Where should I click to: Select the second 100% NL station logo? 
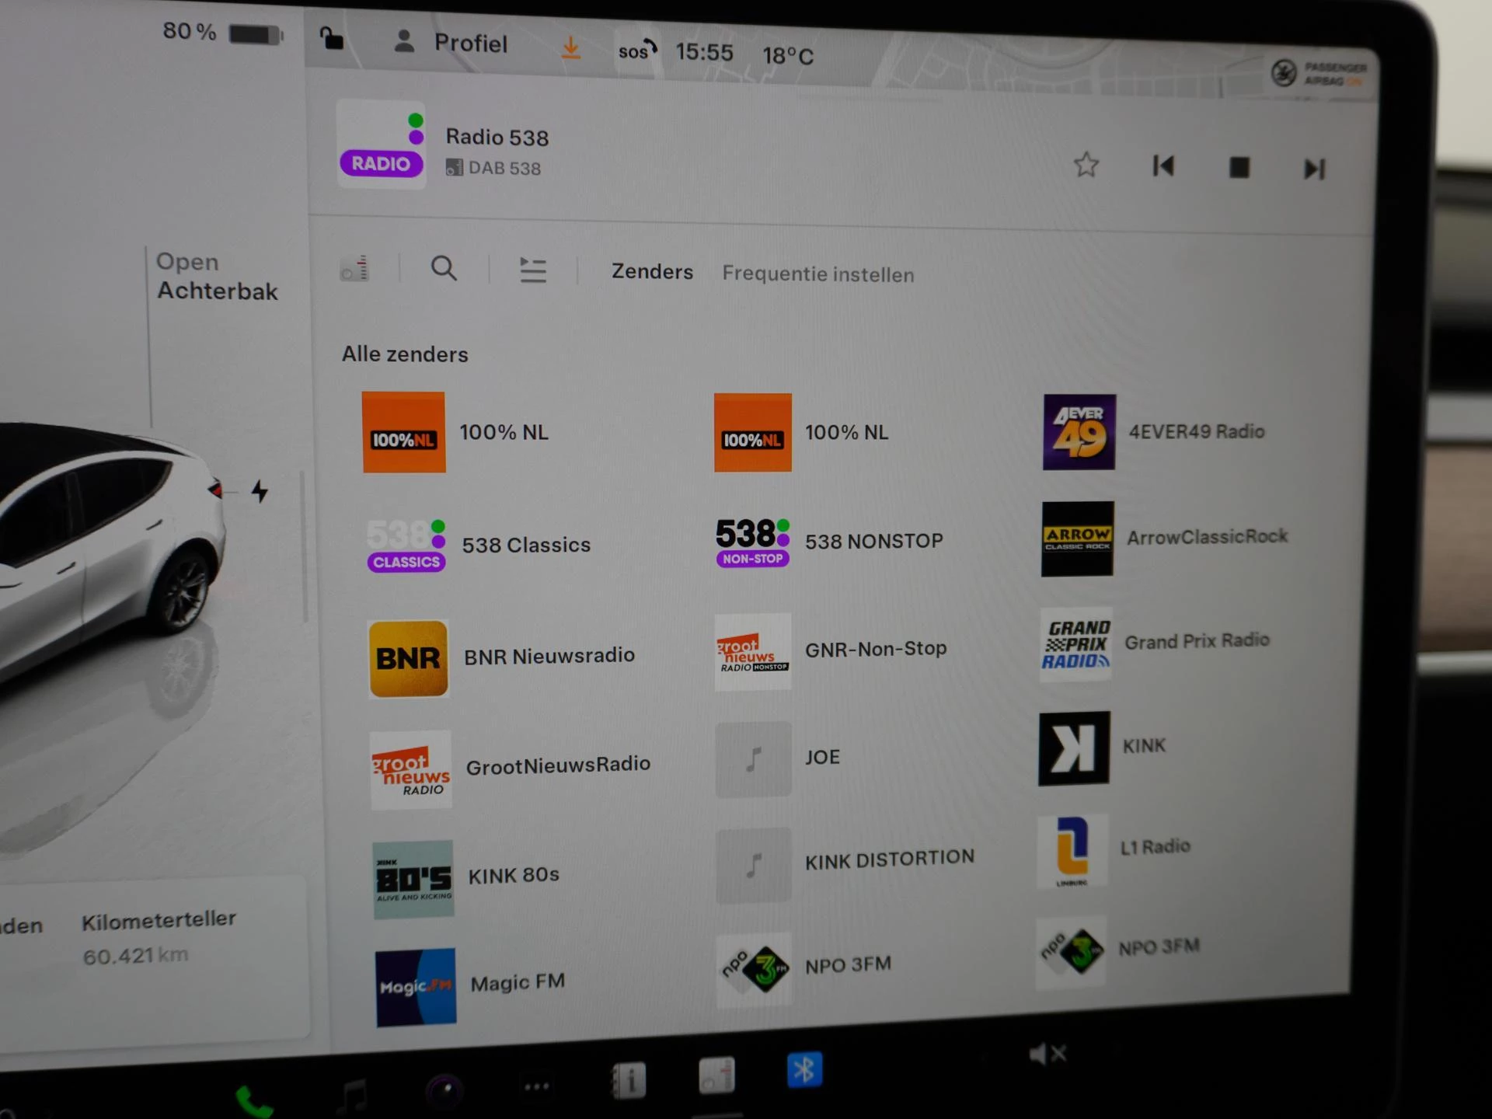pyautogui.click(x=753, y=432)
